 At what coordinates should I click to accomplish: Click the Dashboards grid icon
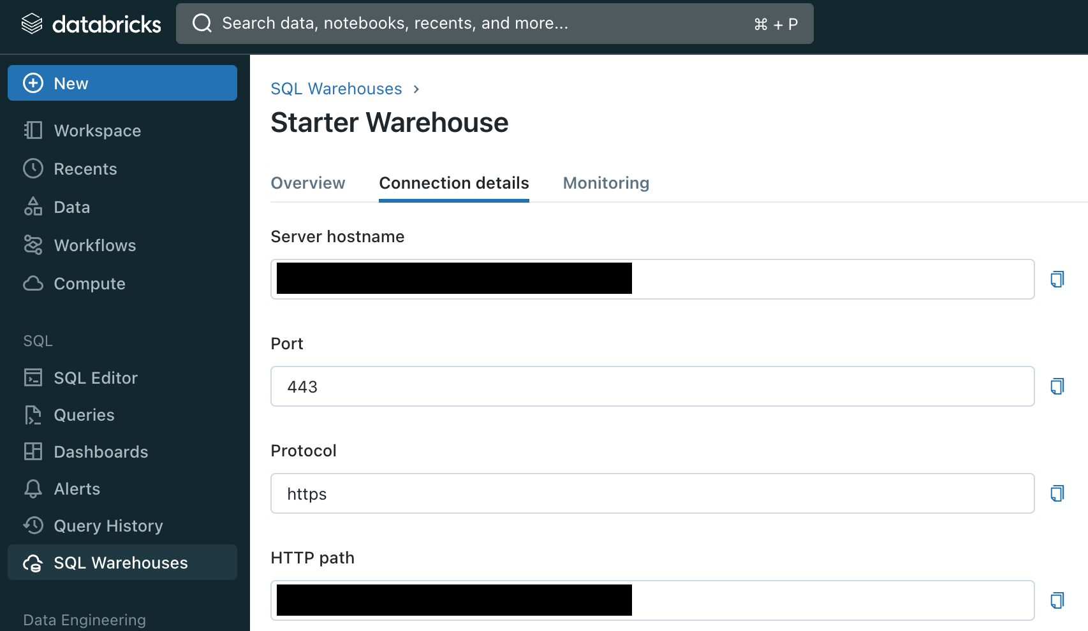[x=33, y=451]
